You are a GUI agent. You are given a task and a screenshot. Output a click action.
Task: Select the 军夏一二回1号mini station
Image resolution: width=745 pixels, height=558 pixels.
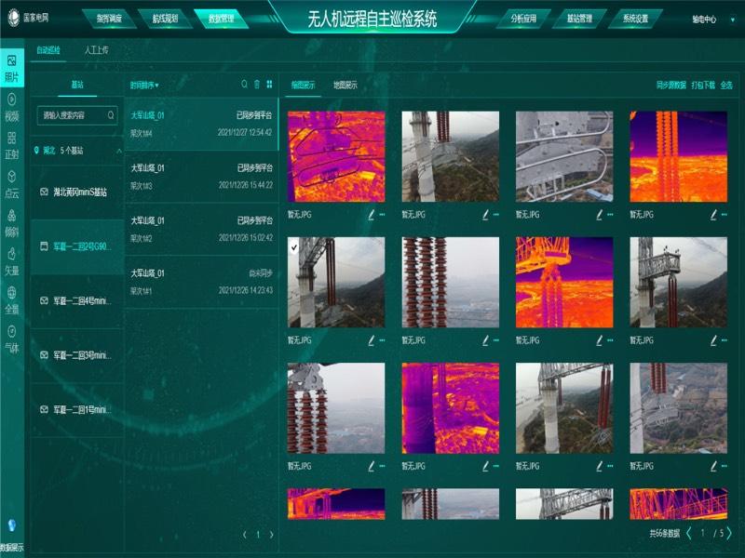[77, 409]
